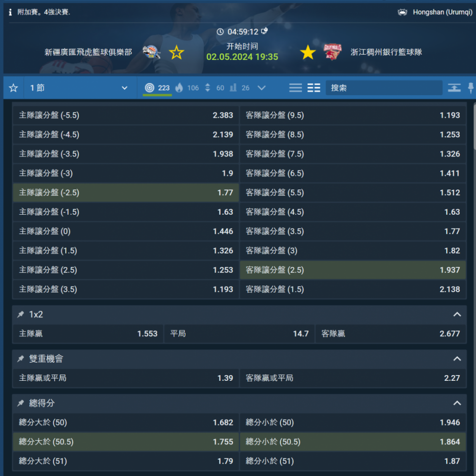The width and height of the screenshot is (476, 476).
Task: Select 總分大於 (50) odds 1.682
Action: click(x=126, y=423)
